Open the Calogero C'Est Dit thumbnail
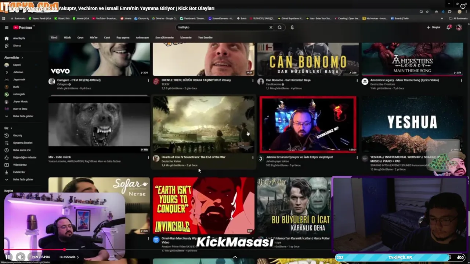470x264 pixels. (99, 59)
